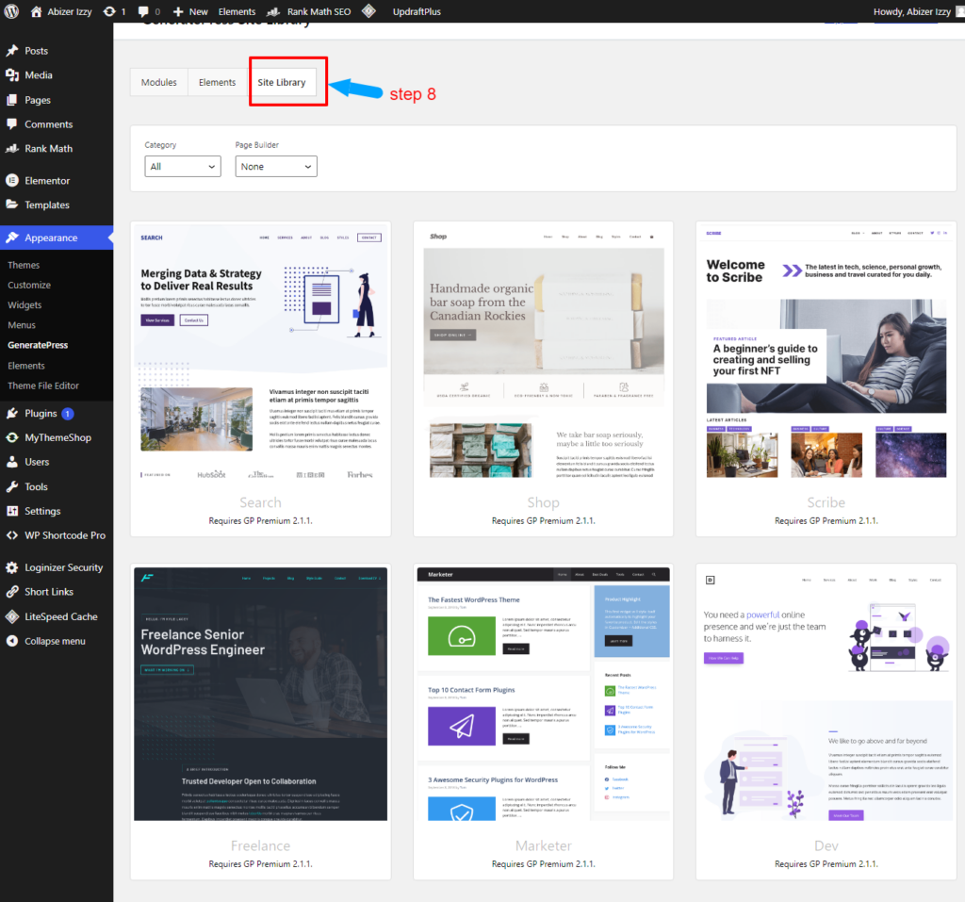Open Loginizer Security in the sidebar
This screenshot has width=965, height=902.
click(x=57, y=566)
